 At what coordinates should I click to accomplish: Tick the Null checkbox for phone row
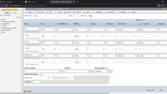(x=120, y=49)
